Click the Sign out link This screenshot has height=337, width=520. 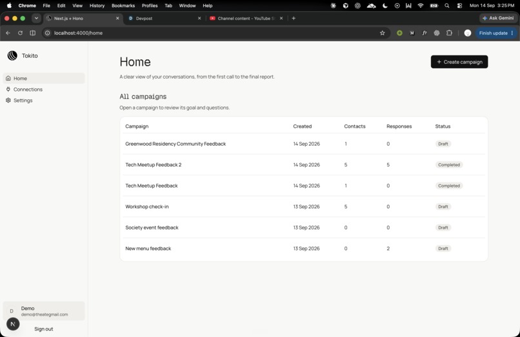click(44, 329)
